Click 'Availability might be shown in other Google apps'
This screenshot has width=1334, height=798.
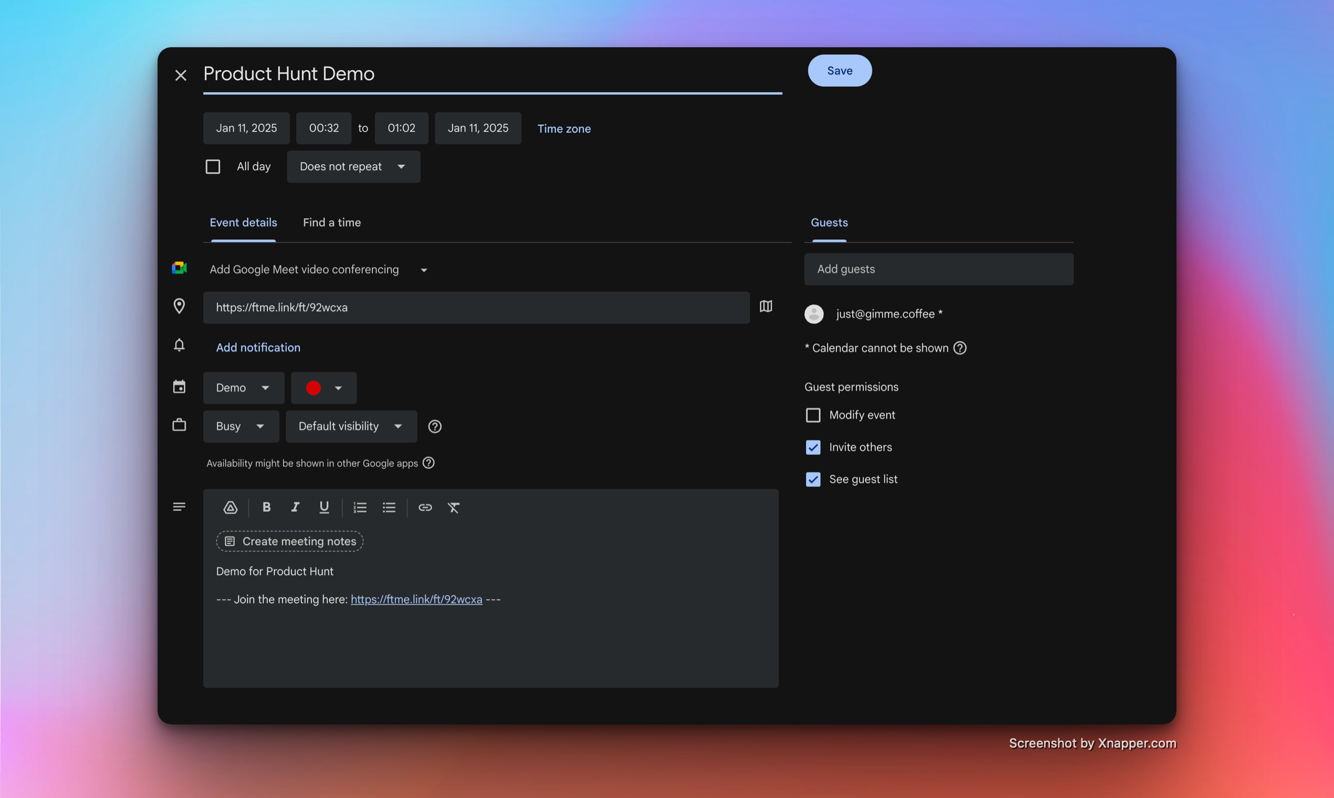point(312,464)
